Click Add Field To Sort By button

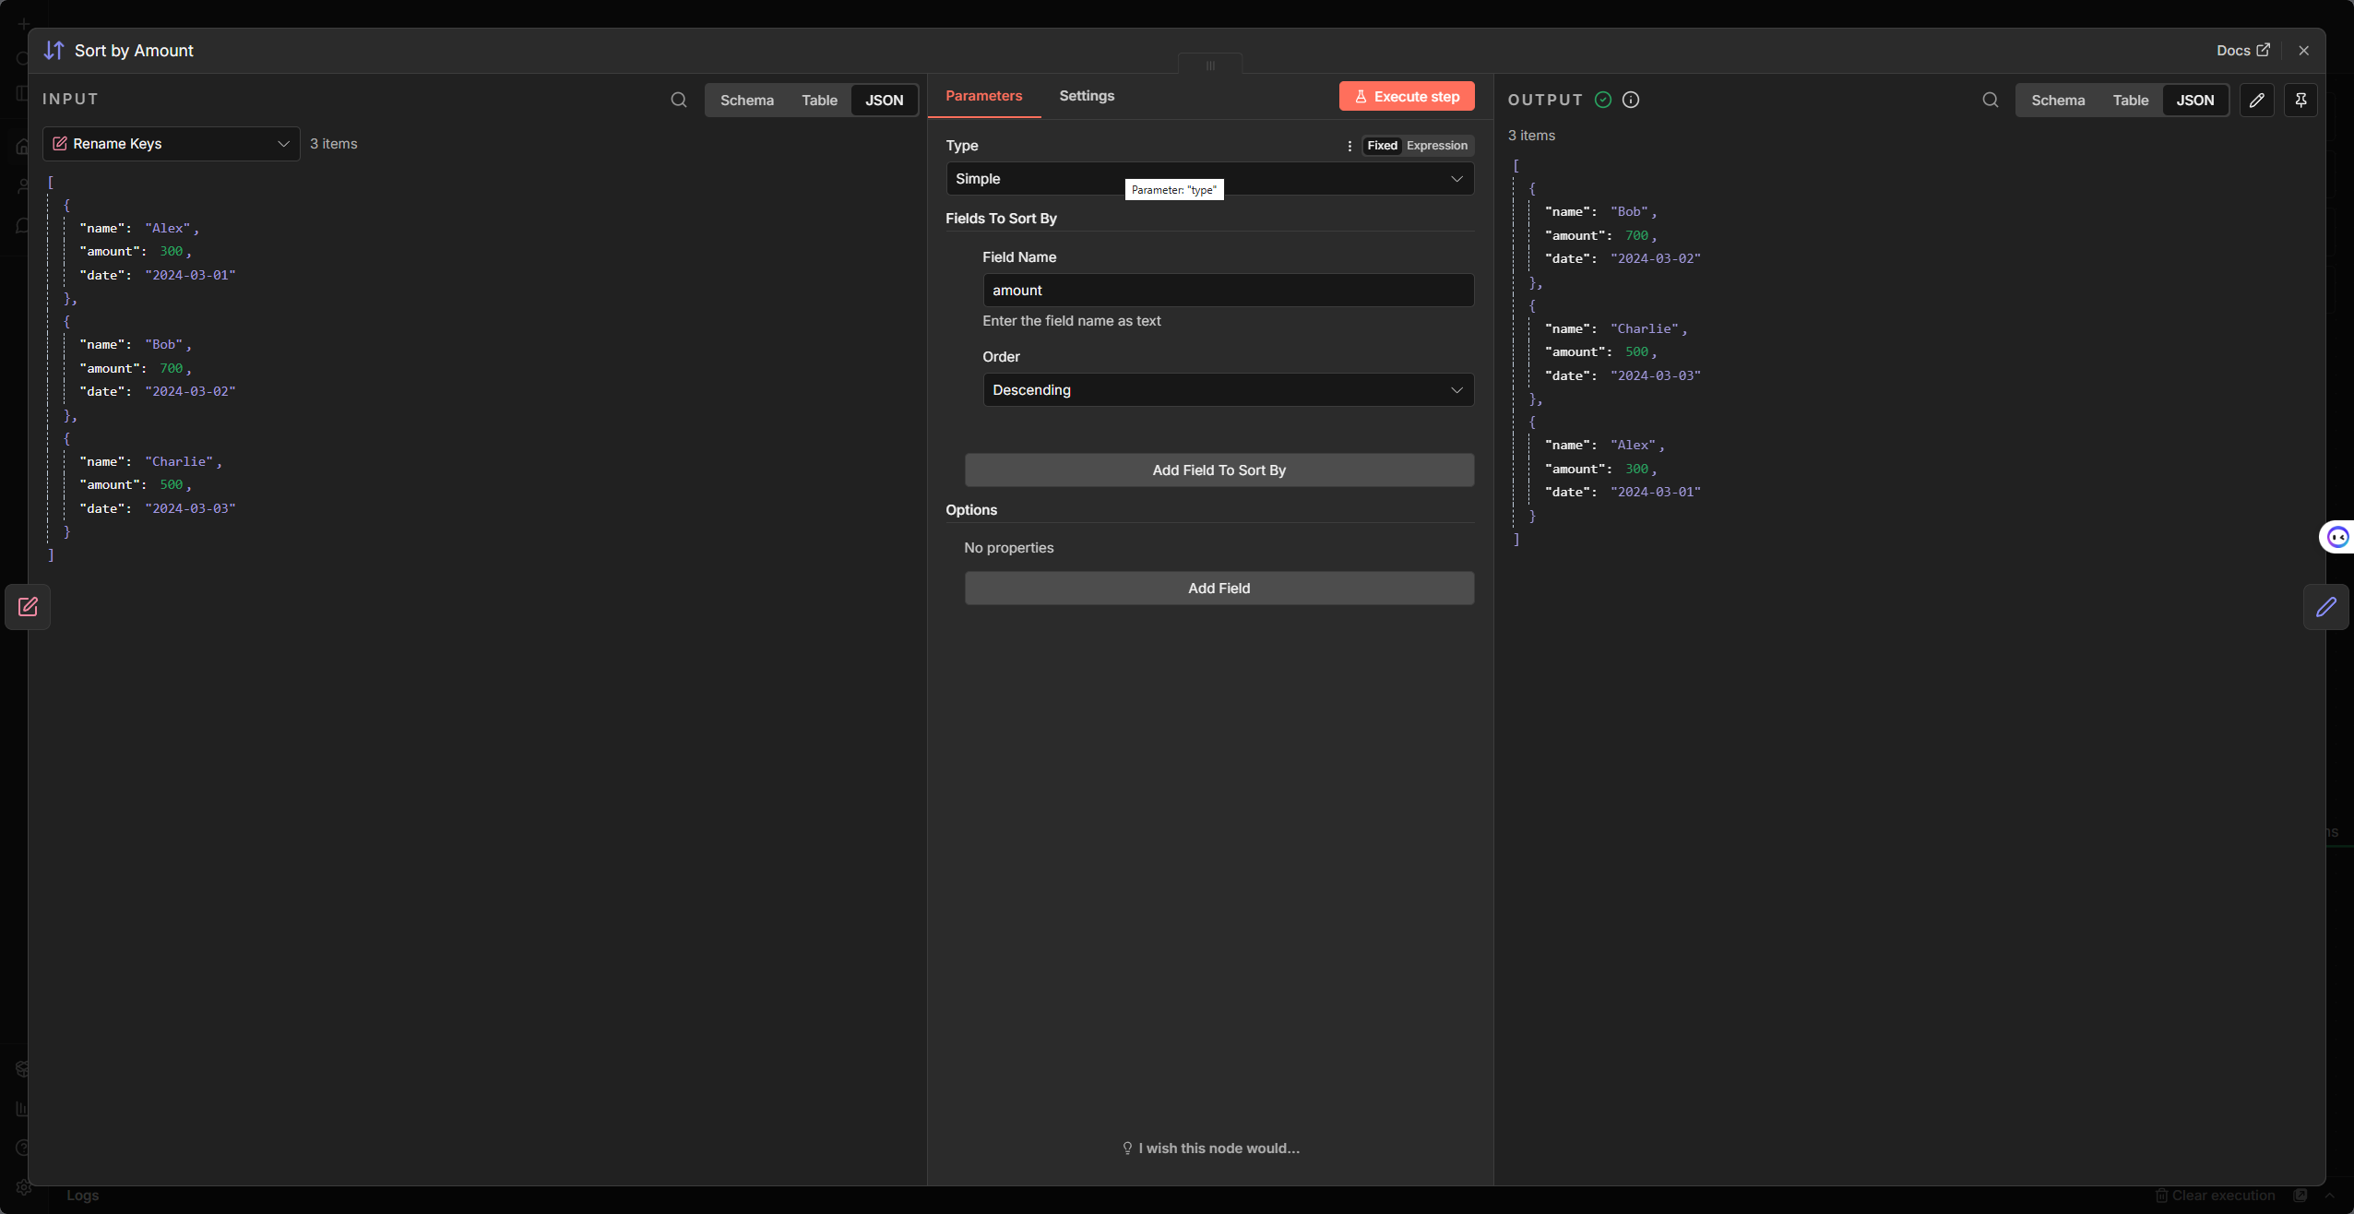tap(1219, 470)
